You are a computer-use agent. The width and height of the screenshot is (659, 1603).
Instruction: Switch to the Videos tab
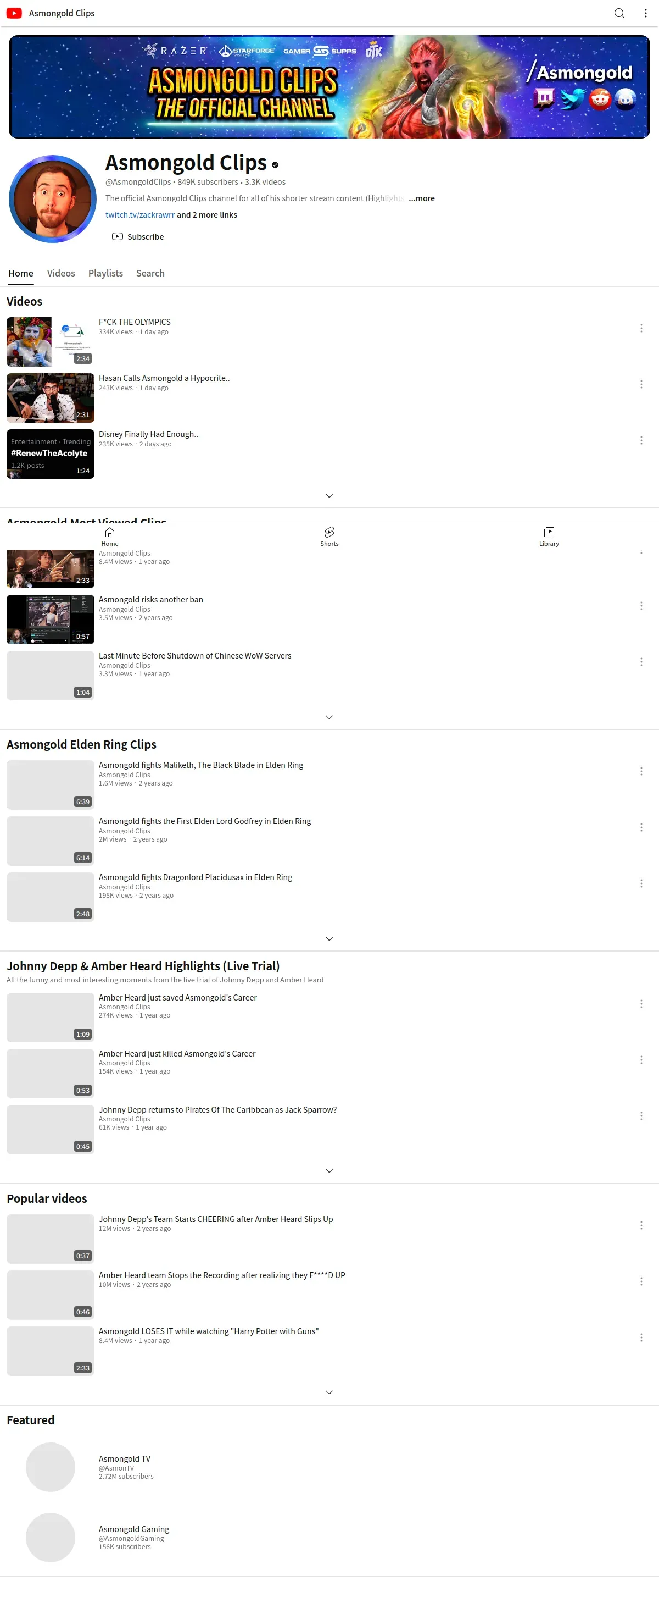tap(61, 273)
